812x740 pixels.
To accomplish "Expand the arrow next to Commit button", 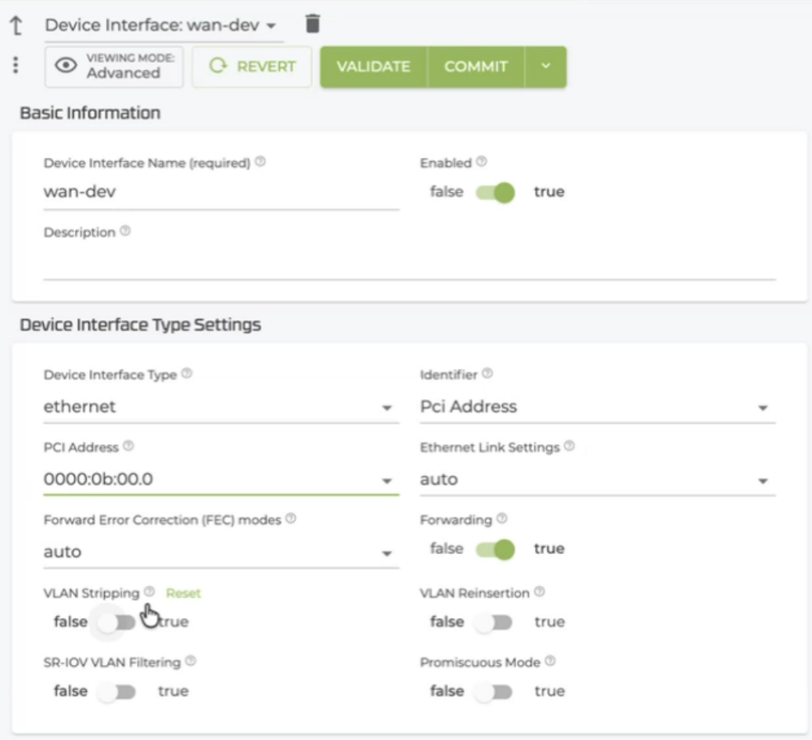I will [x=546, y=66].
